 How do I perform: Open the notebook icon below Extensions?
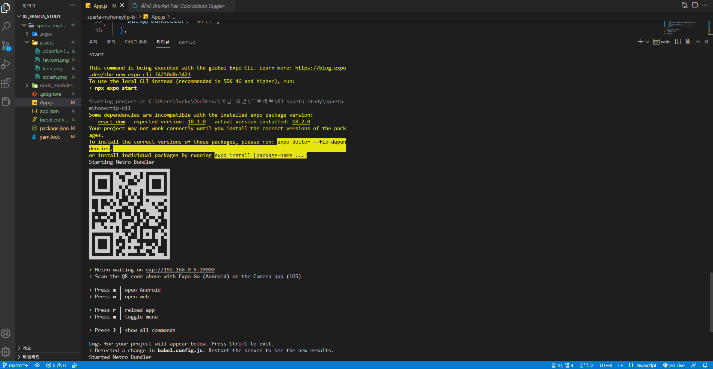[6, 101]
